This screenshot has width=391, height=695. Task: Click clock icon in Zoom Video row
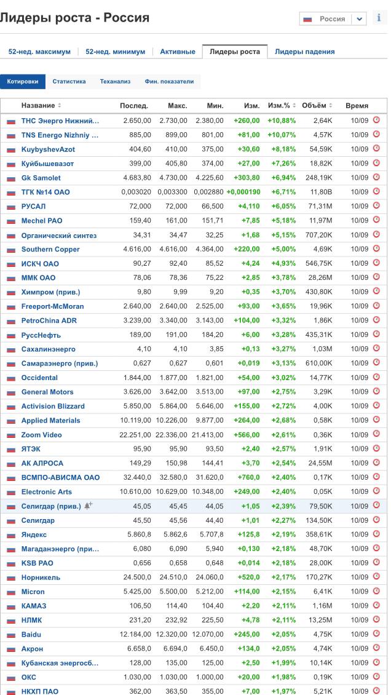pyautogui.click(x=376, y=434)
